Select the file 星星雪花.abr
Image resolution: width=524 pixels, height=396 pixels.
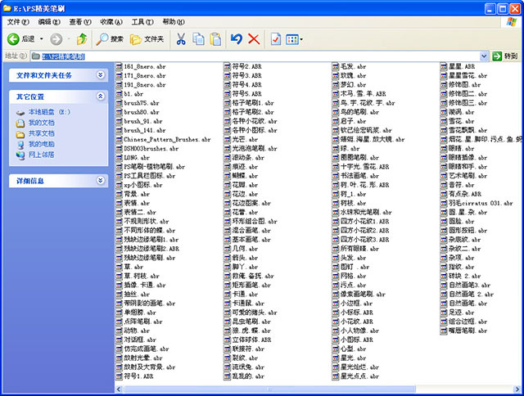468,75
